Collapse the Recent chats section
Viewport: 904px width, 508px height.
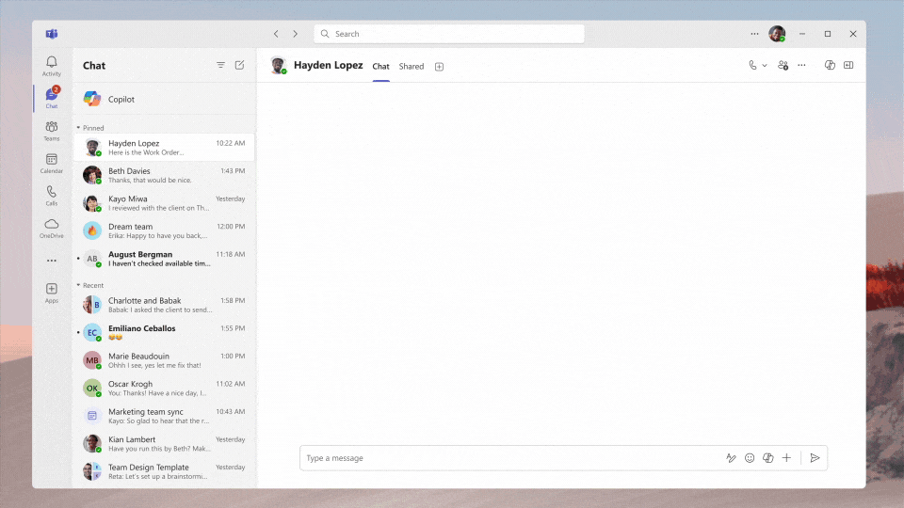point(79,285)
